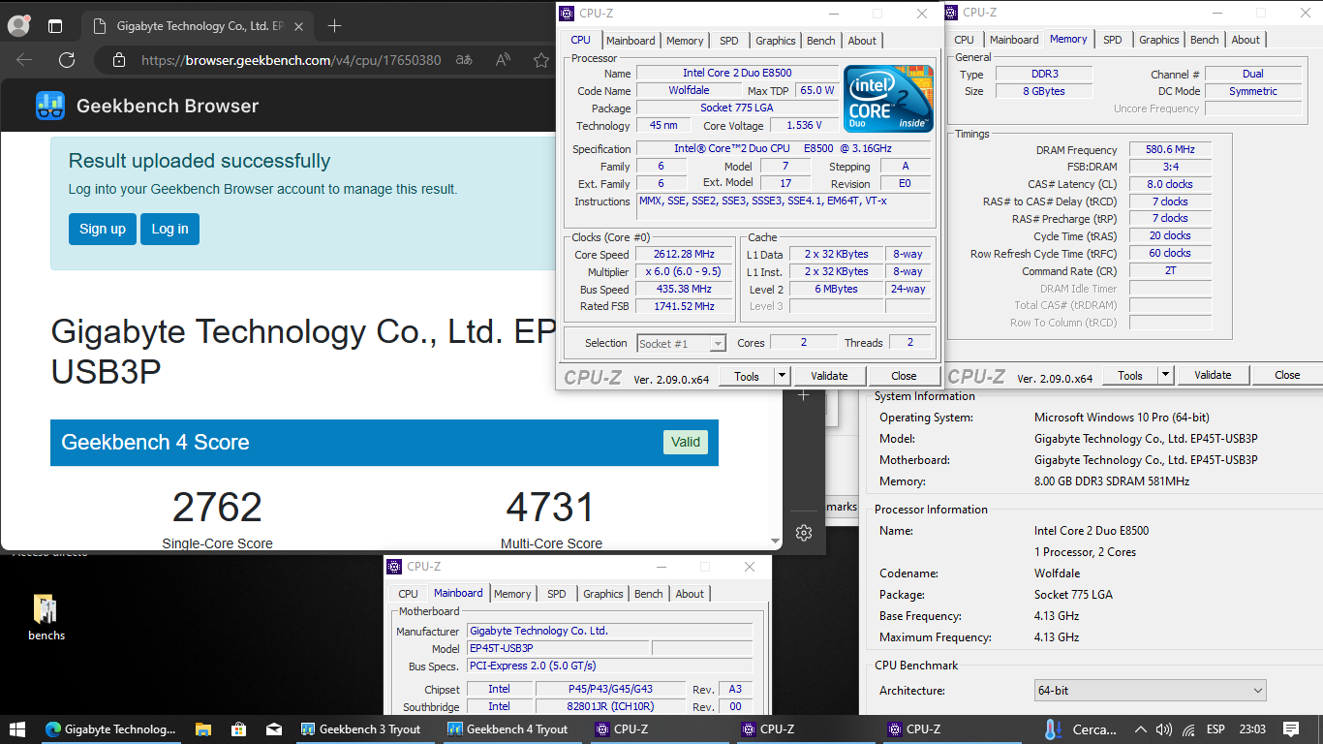
Task: Show hidden system tray icons chevron
Action: 1141,729
